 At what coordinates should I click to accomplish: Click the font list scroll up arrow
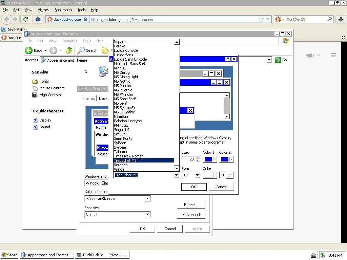177,42
